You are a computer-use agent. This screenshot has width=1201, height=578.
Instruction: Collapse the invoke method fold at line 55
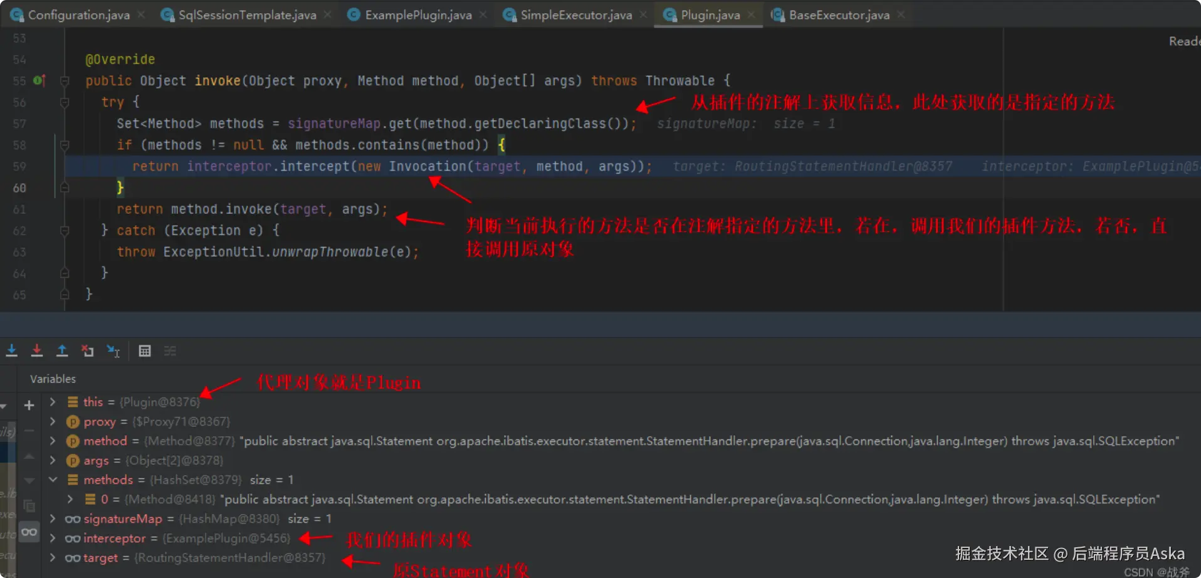(x=65, y=81)
